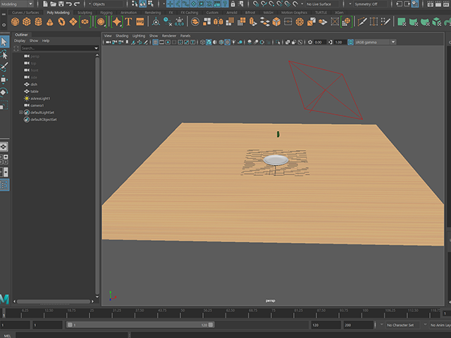Activate the Move tool in the toolbox
Screen dimensions: 451x338
pyautogui.click(x=4, y=80)
